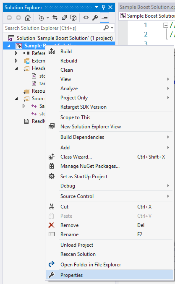Screen dimensions: 175x284
Task: Open the Pending Changes Filter clock icon
Action: pyautogui.click(x=41, y=18)
